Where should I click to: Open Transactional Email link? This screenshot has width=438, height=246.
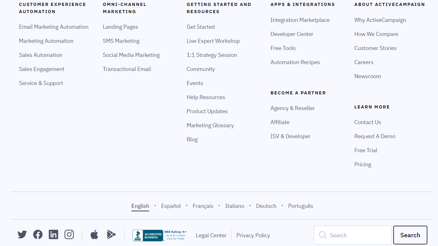(127, 69)
